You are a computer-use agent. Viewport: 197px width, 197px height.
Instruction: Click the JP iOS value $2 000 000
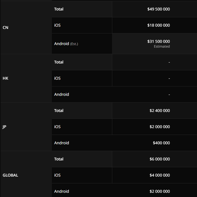coord(160,127)
